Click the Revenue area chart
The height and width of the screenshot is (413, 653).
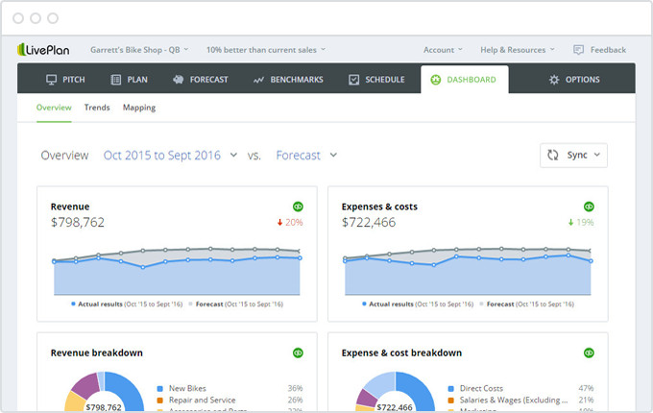177,271
